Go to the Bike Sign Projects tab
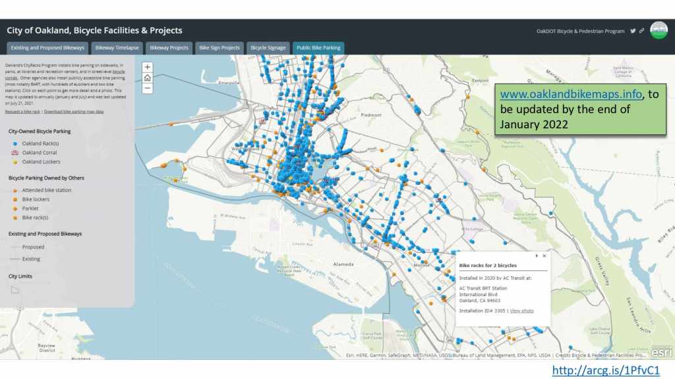 point(220,48)
